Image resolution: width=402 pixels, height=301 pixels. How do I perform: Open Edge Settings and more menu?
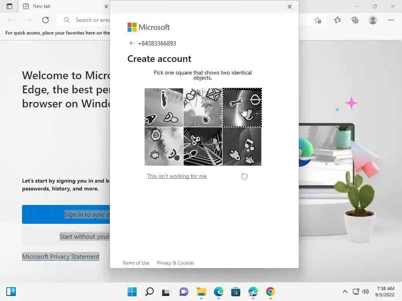pos(391,20)
